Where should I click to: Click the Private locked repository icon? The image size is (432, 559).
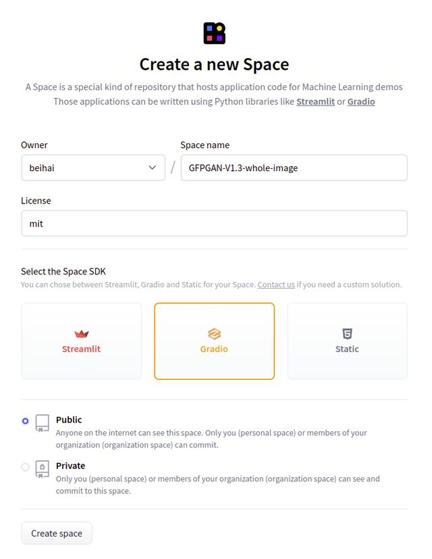pos(43,470)
